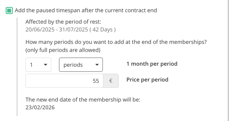Click the word 'periods' inside the unit selector

[73, 65]
